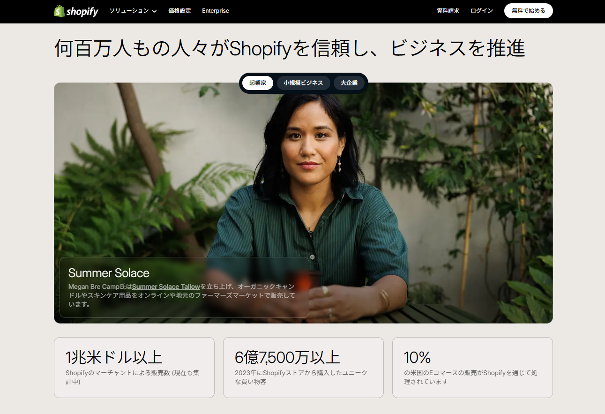
Task: Click the Megan Bre Camp description text
Action: tap(182, 295)
